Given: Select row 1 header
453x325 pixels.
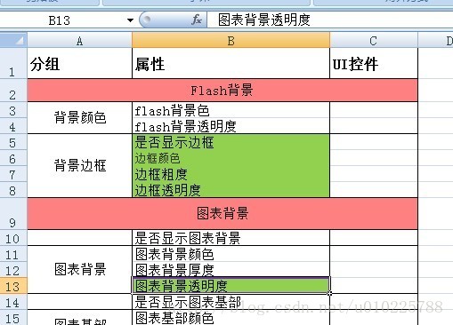Looking at the screenshot, I should 13,63.
